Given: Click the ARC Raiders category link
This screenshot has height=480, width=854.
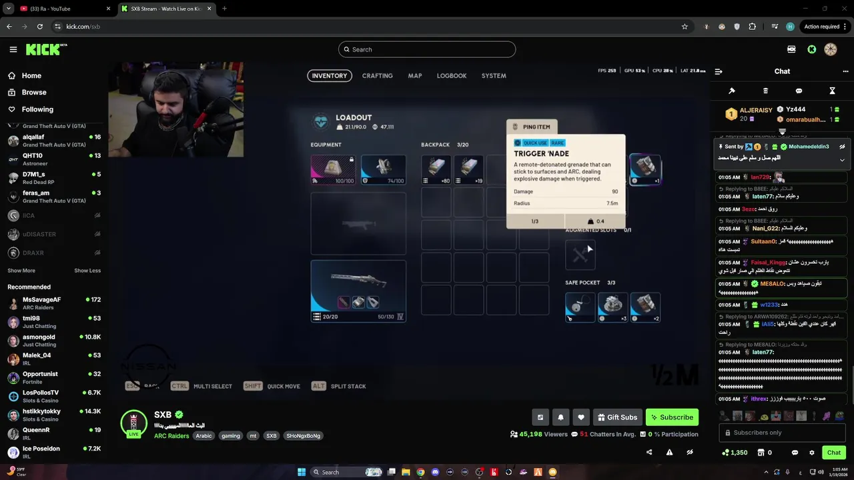Looking at the screenshot, I should [x=171, y=436].
